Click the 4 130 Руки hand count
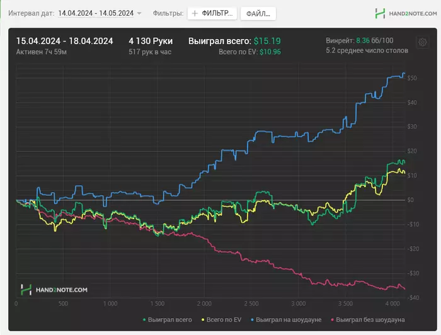Image resolution: width=441 pixels, height=335 pixels. (x=151, y=41)
